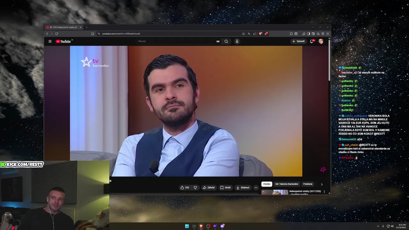Show more filter chips with right chevron
This screenshot has height=230, width=409.
pyautogui.click(x=322, y=184)
